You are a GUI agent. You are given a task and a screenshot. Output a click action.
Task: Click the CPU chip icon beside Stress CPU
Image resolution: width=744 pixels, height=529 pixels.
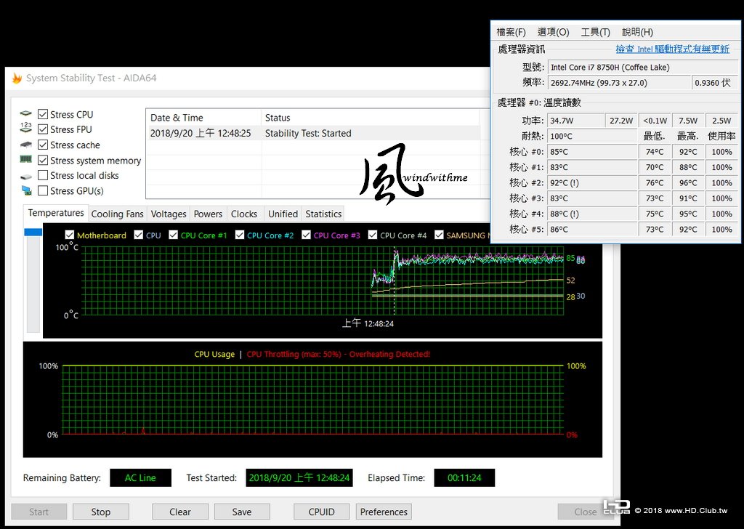coord(25,114)
